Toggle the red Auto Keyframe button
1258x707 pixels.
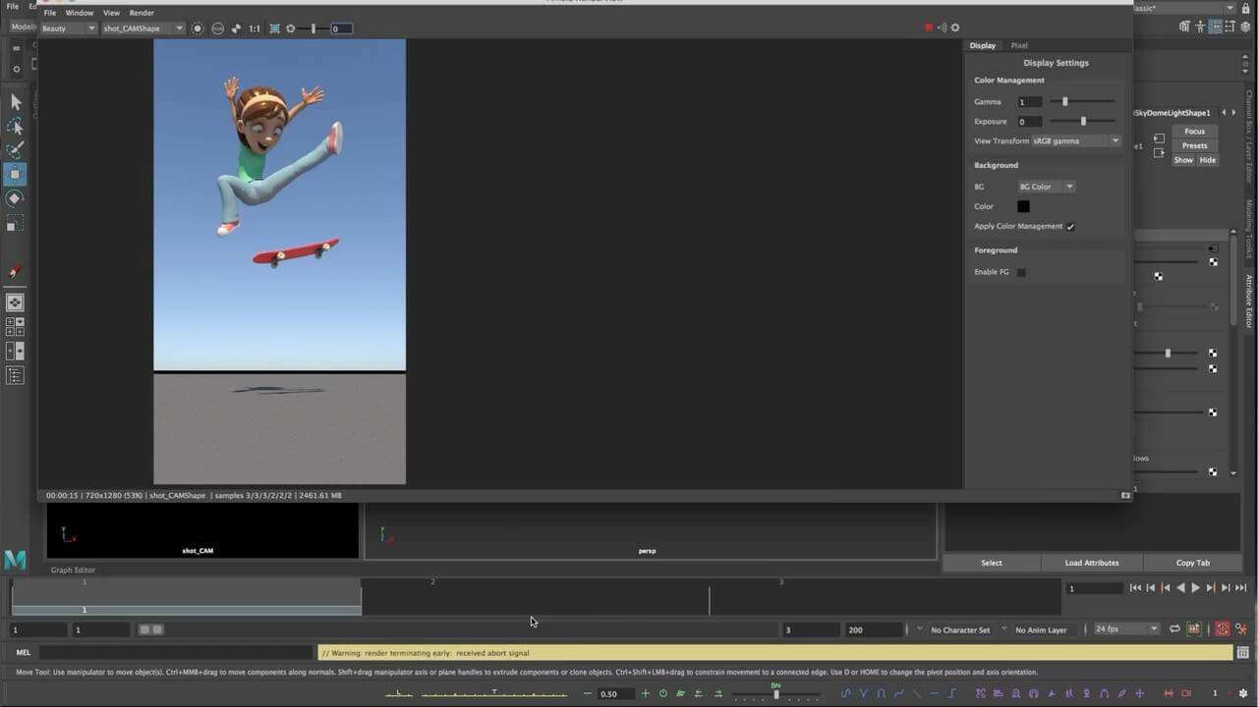(1223, 629)
